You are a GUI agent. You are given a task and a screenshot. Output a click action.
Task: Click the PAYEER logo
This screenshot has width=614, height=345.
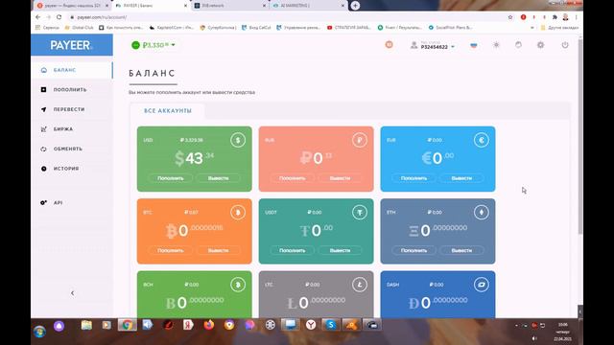(x=72, y=45)
